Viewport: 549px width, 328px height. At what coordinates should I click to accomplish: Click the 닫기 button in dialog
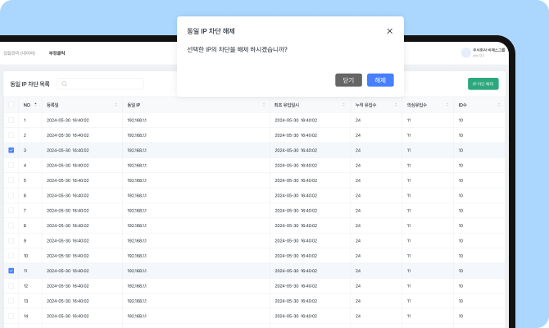[348, 80]
